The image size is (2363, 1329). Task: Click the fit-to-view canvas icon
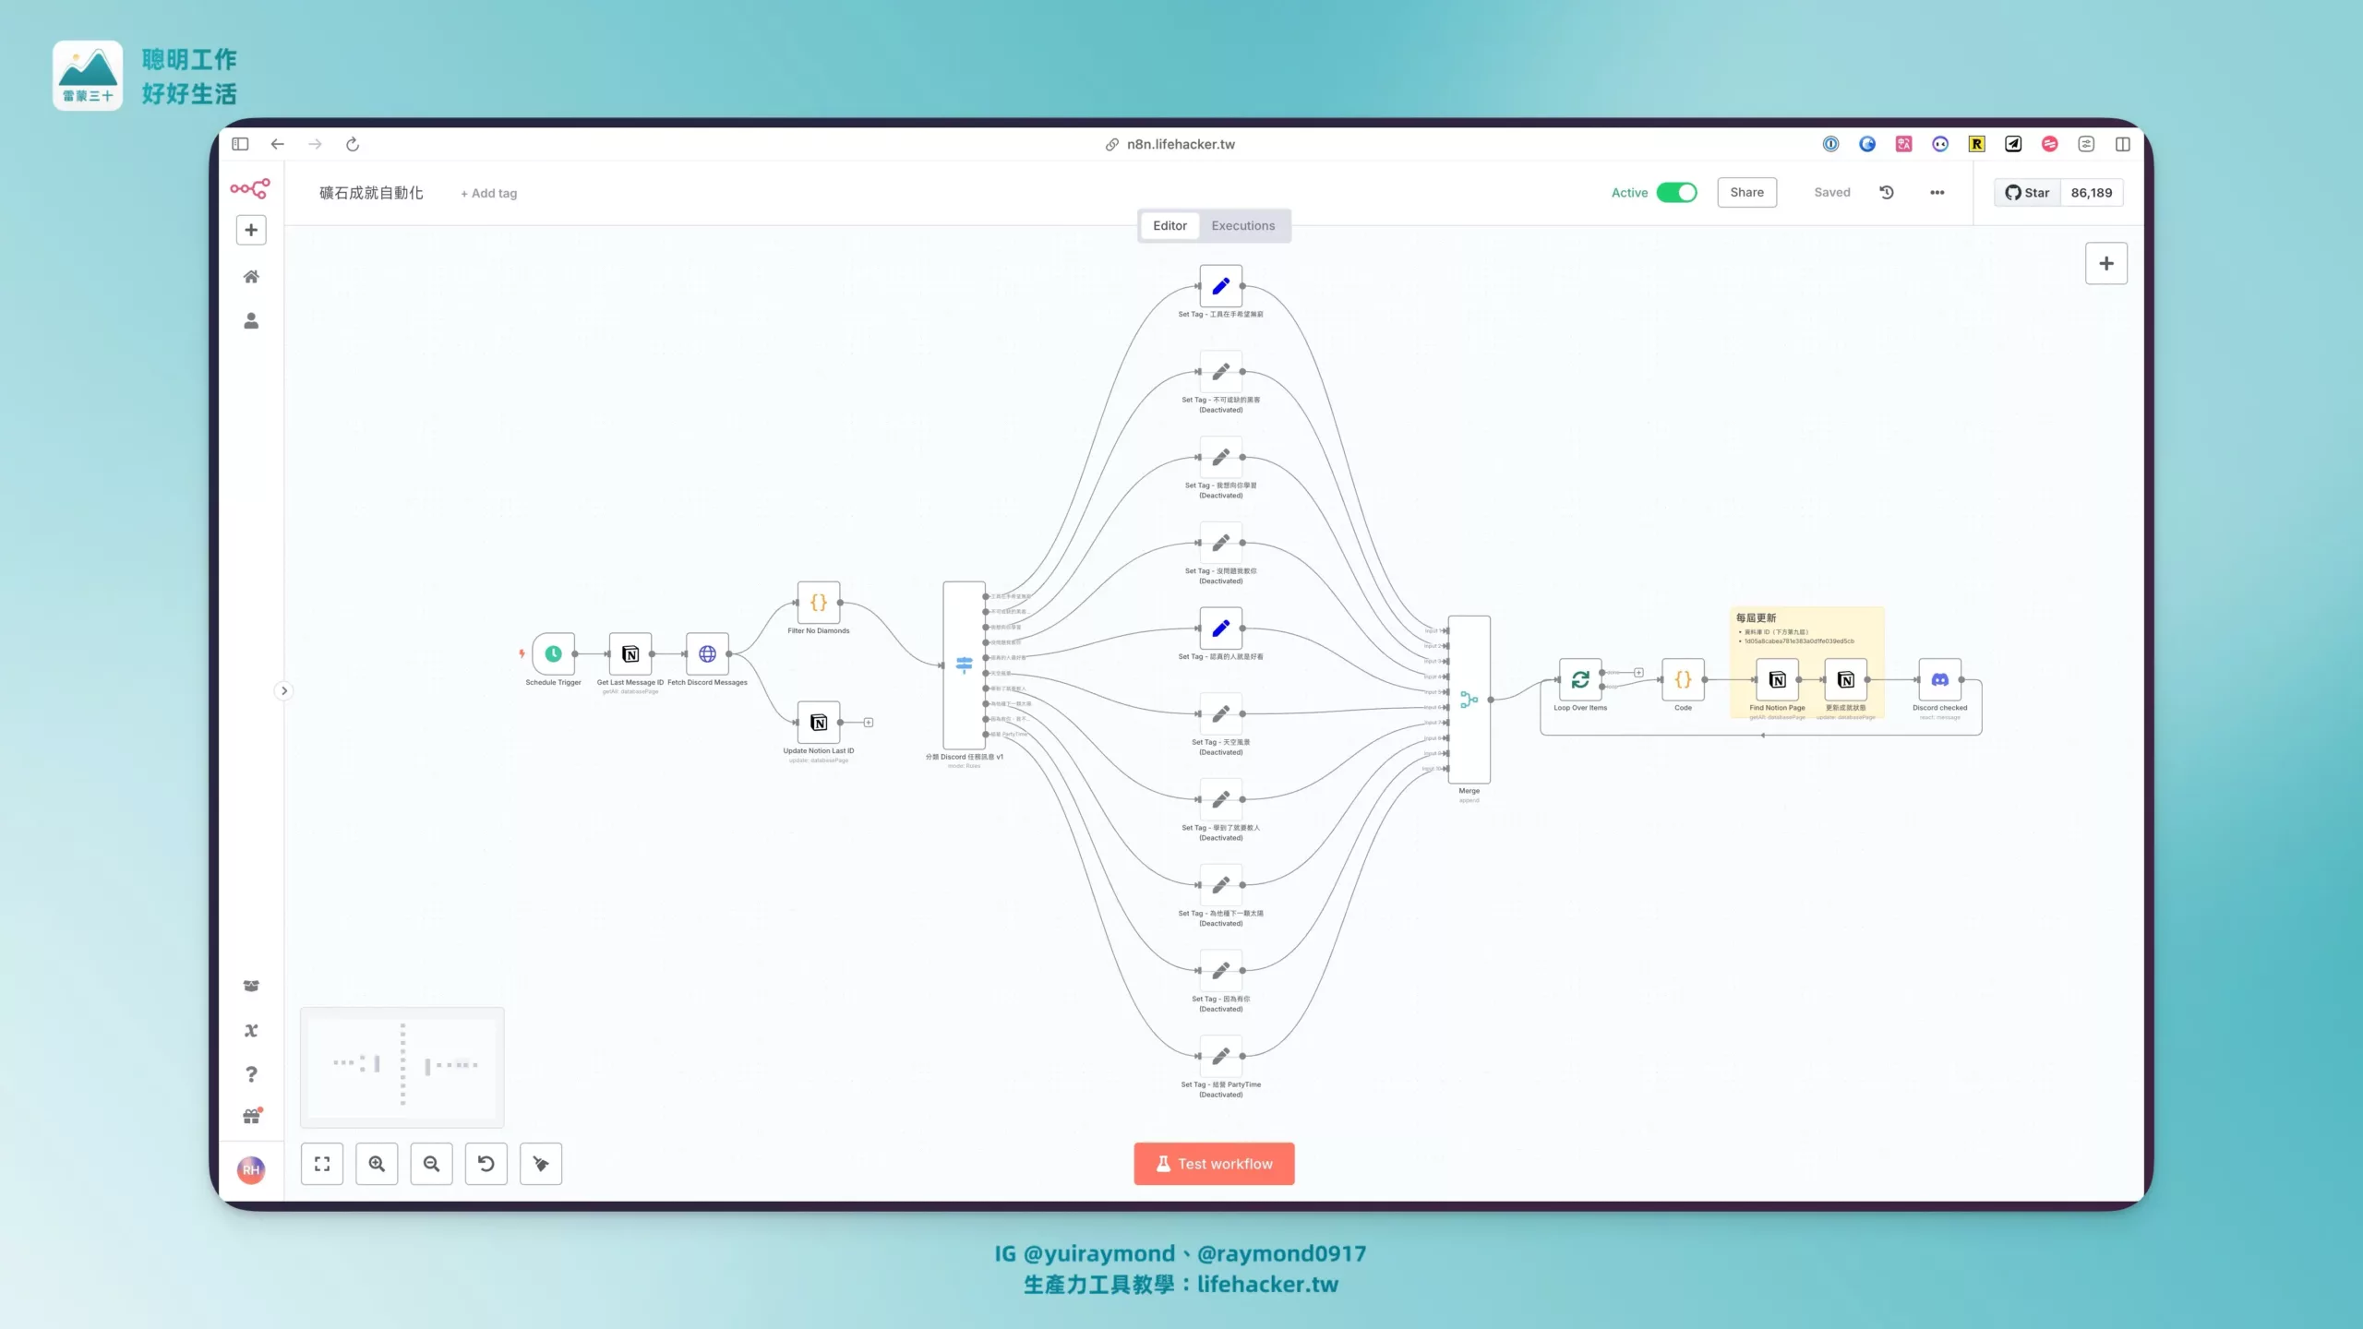[x=322, y=1164]
